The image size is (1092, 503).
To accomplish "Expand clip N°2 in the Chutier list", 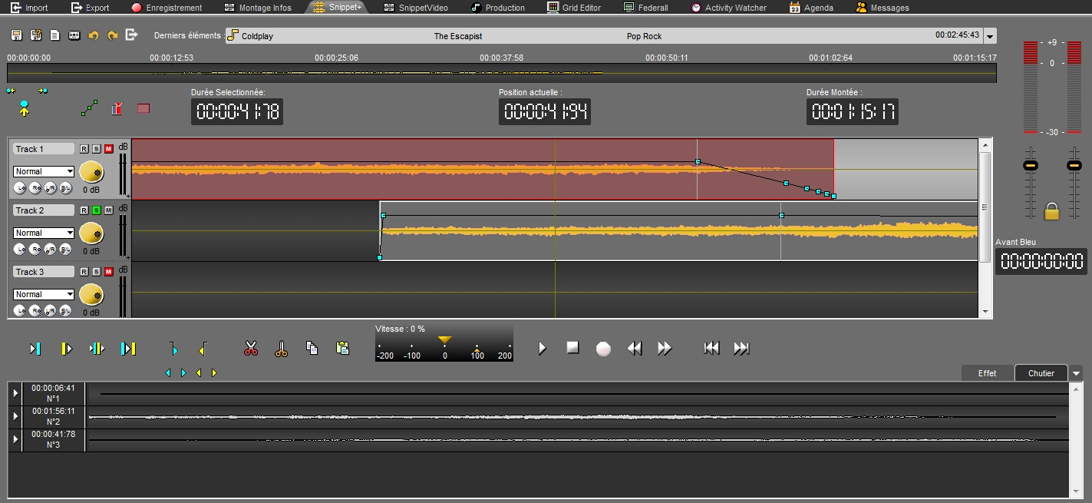I will click(x=15, y=415).
